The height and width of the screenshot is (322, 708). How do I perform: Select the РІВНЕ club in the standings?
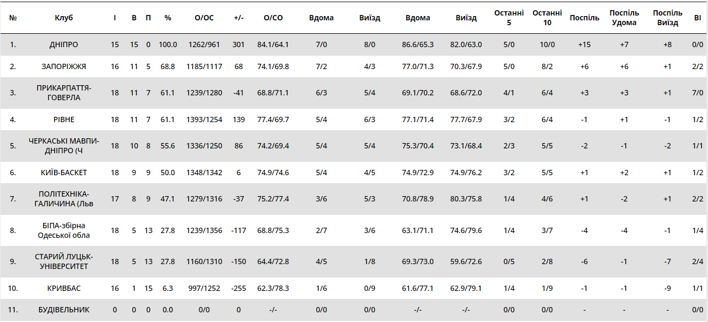[x=64, y=119]
